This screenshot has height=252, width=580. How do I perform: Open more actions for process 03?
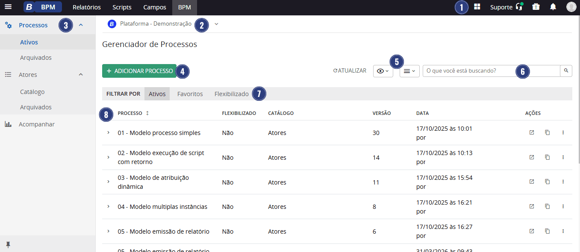click(x=563, y=182)
